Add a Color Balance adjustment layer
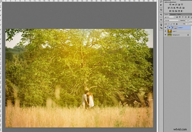The width and height of the screenshot is (192, 132). (x=172, y=8)
